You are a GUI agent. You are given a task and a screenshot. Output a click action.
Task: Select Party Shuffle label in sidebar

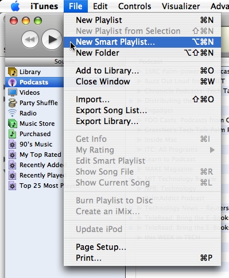(x=38, y=103)
